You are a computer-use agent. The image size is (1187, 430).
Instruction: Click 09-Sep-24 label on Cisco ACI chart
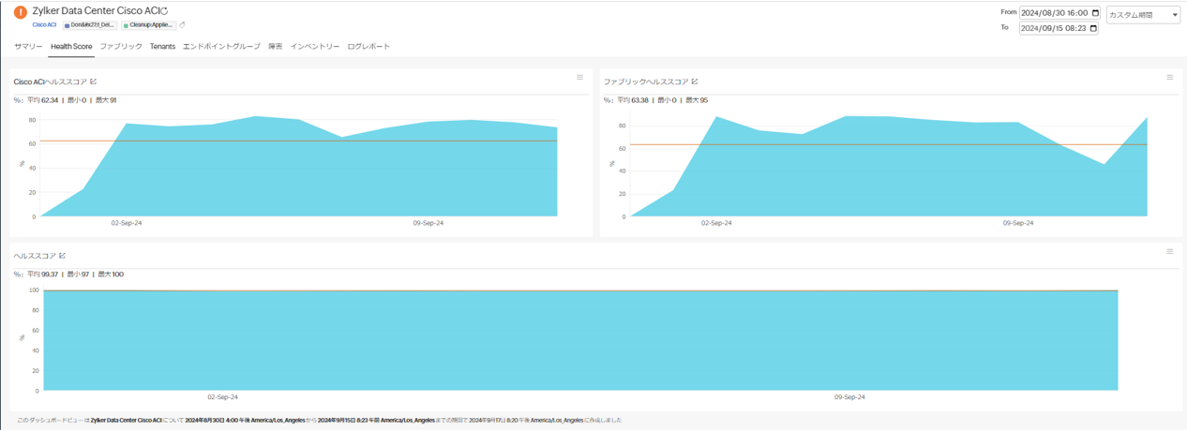tap(428, 223)
